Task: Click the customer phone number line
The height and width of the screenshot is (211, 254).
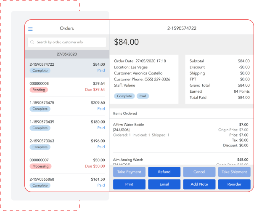Action: click(x=142, y=79)
